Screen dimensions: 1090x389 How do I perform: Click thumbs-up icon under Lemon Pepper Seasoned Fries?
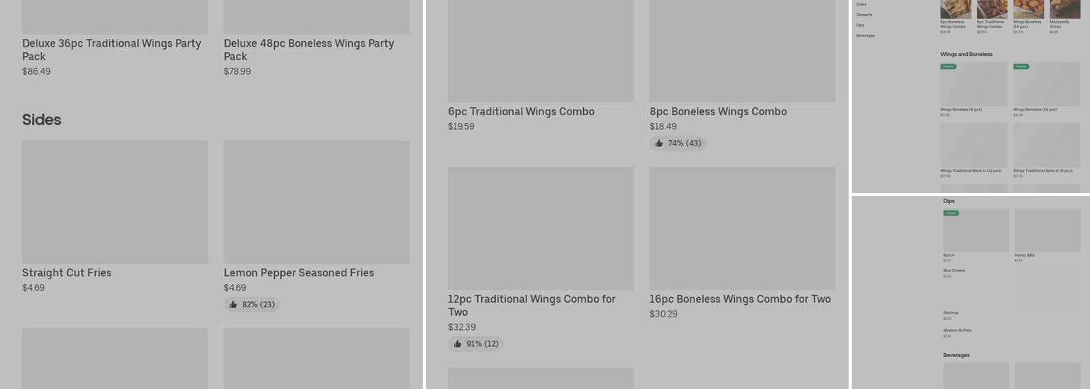coord(233,305)
